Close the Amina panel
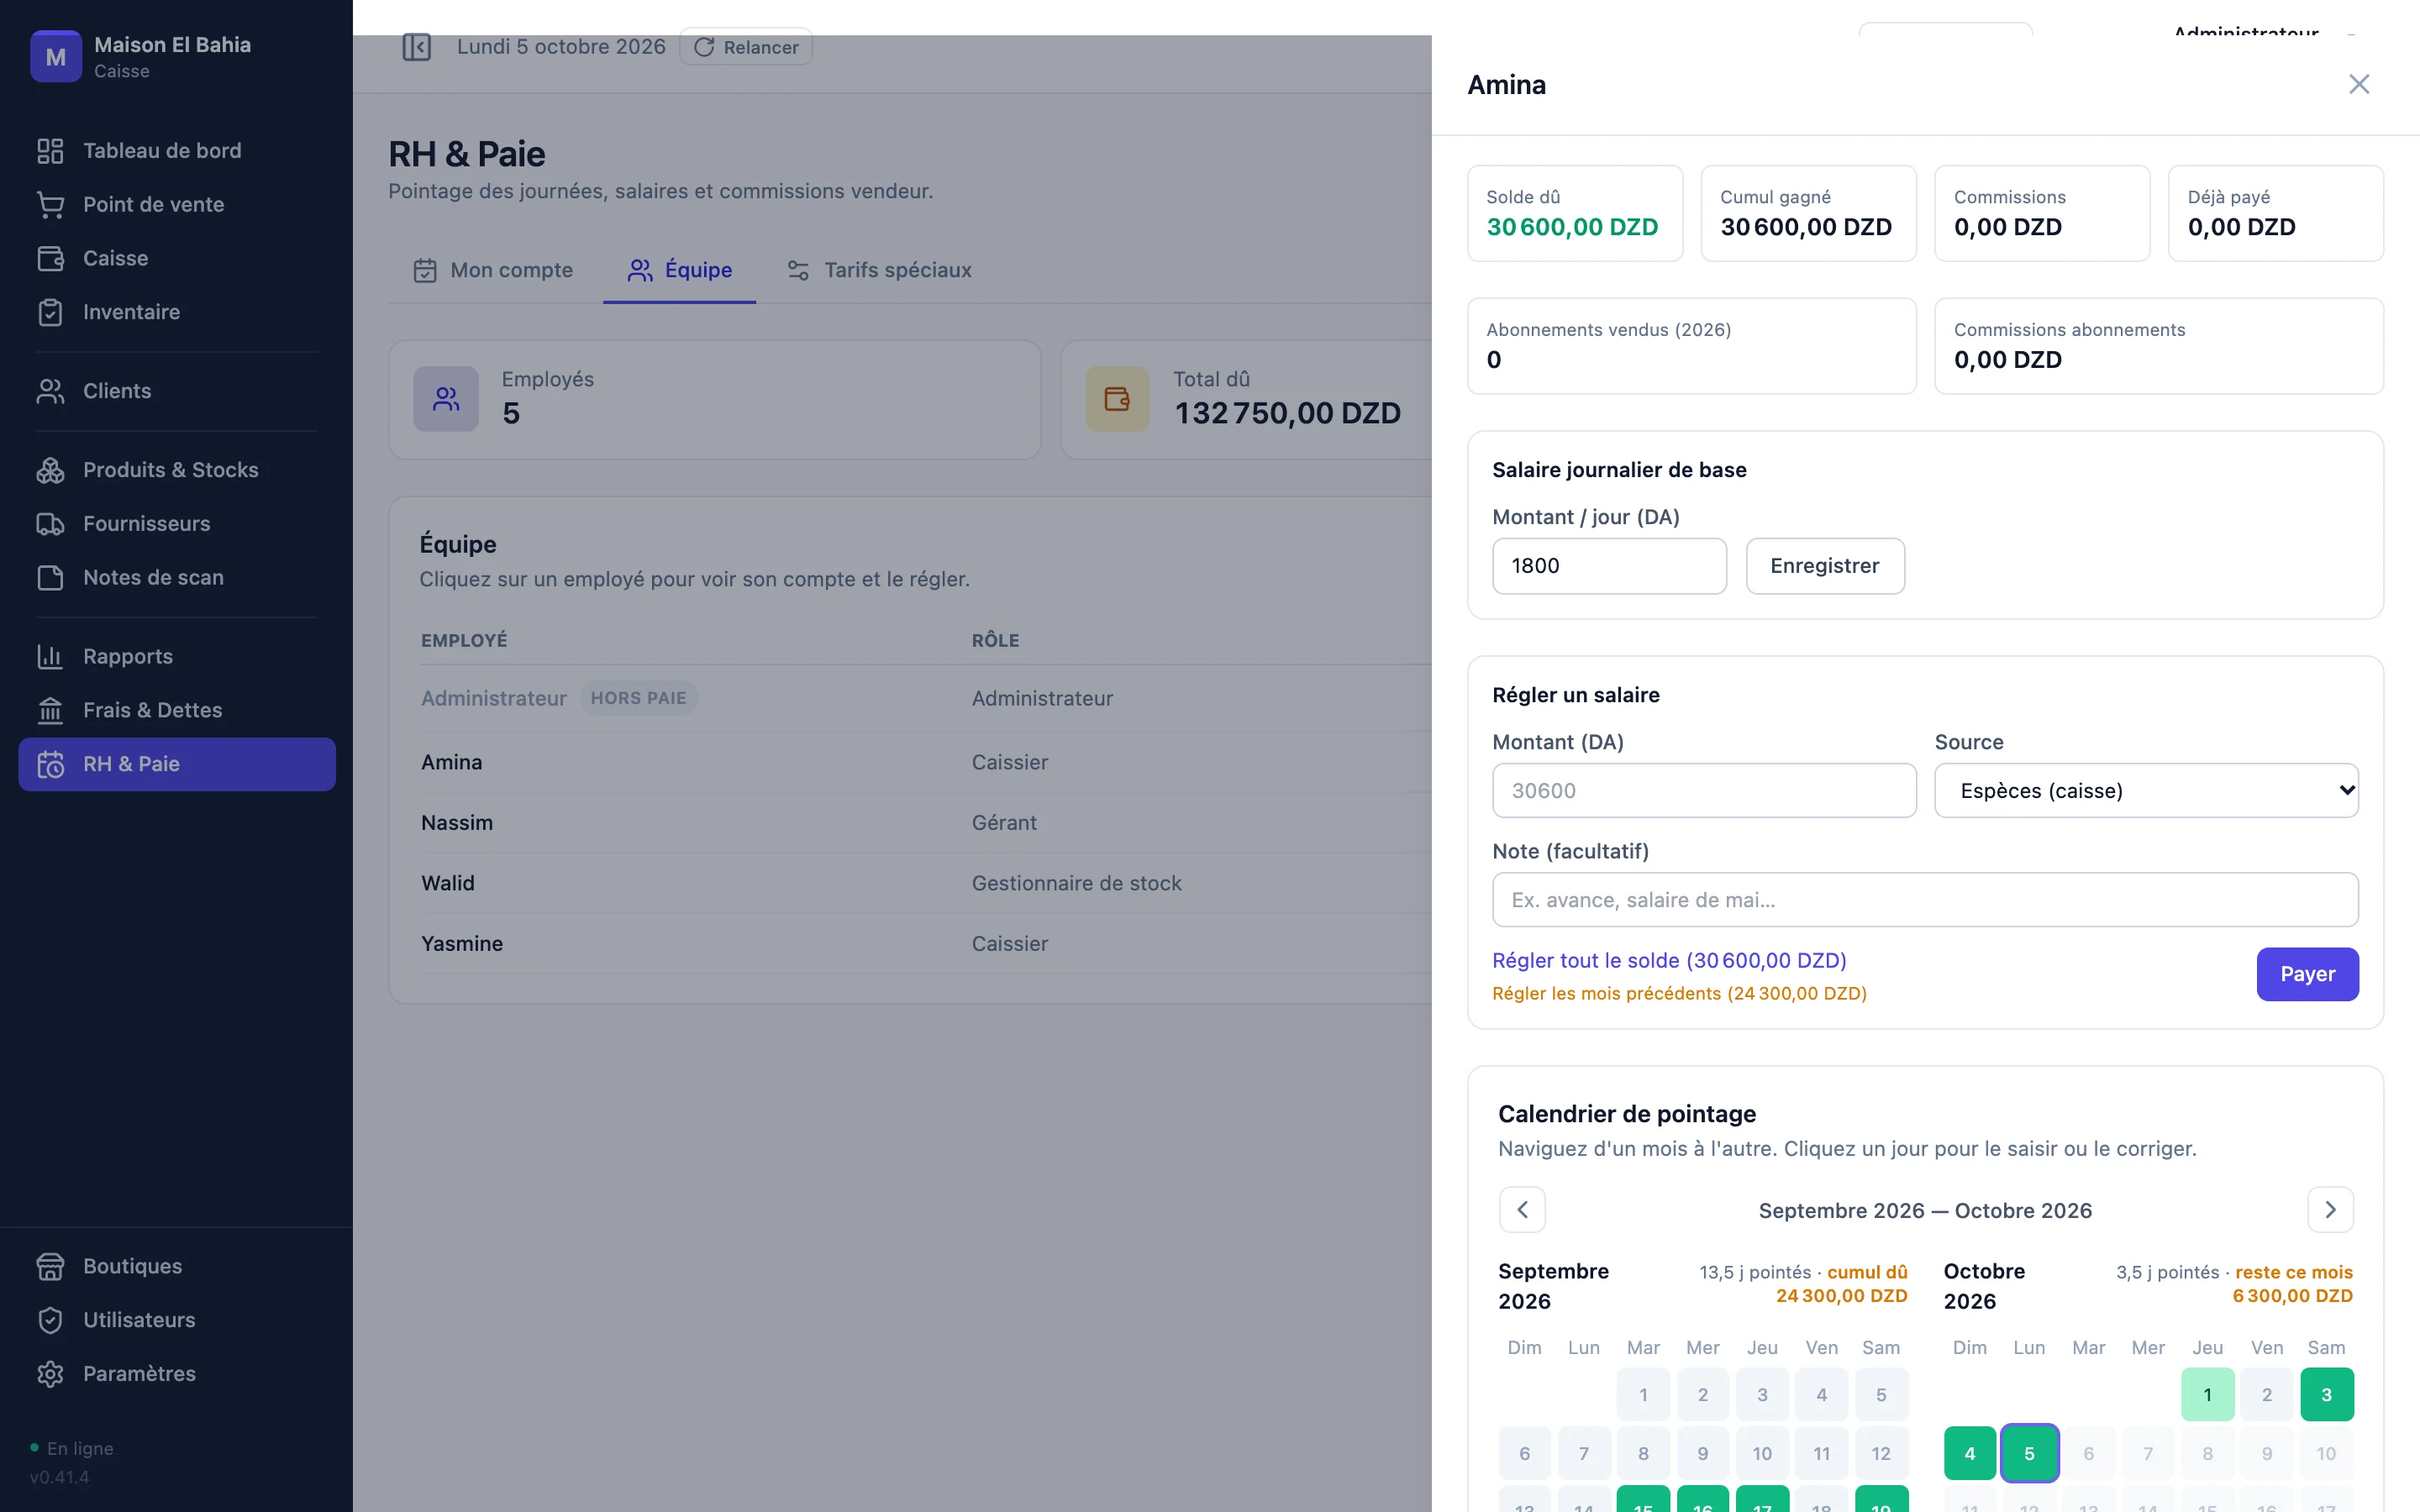This screenshot has height=1512, width=2420. click(2359, 85)
